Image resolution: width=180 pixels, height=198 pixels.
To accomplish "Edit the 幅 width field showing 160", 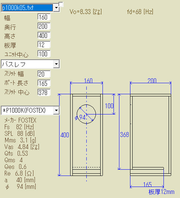I will click(44, 17).
